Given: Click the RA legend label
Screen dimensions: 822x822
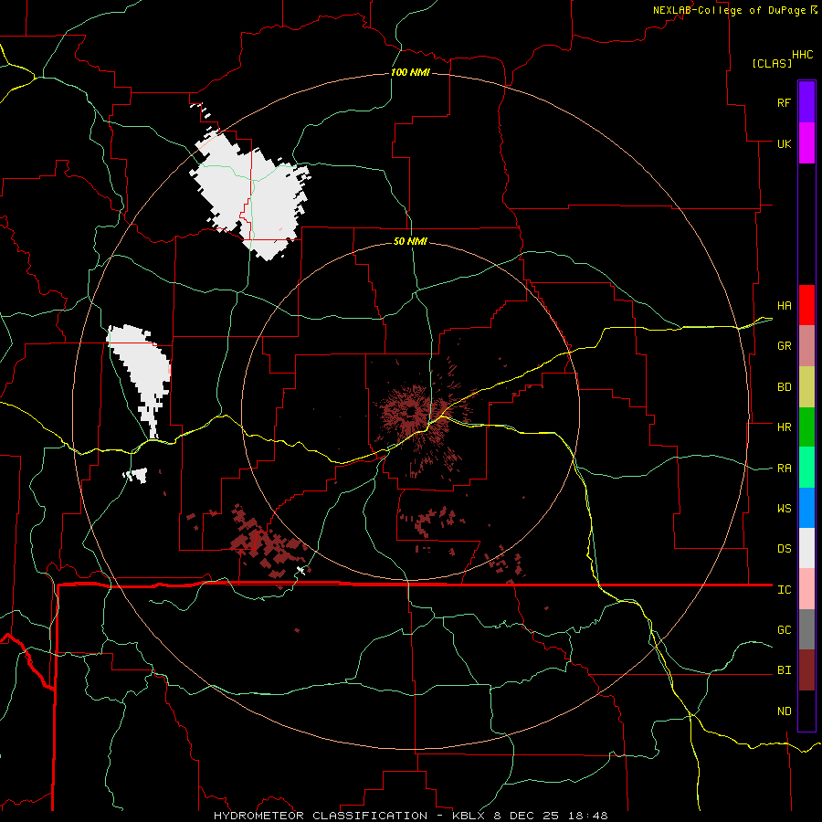Looking at the screenshot, I should 784,469.
